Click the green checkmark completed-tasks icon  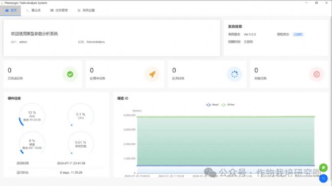pyautogui.click(x=70, y=74)
